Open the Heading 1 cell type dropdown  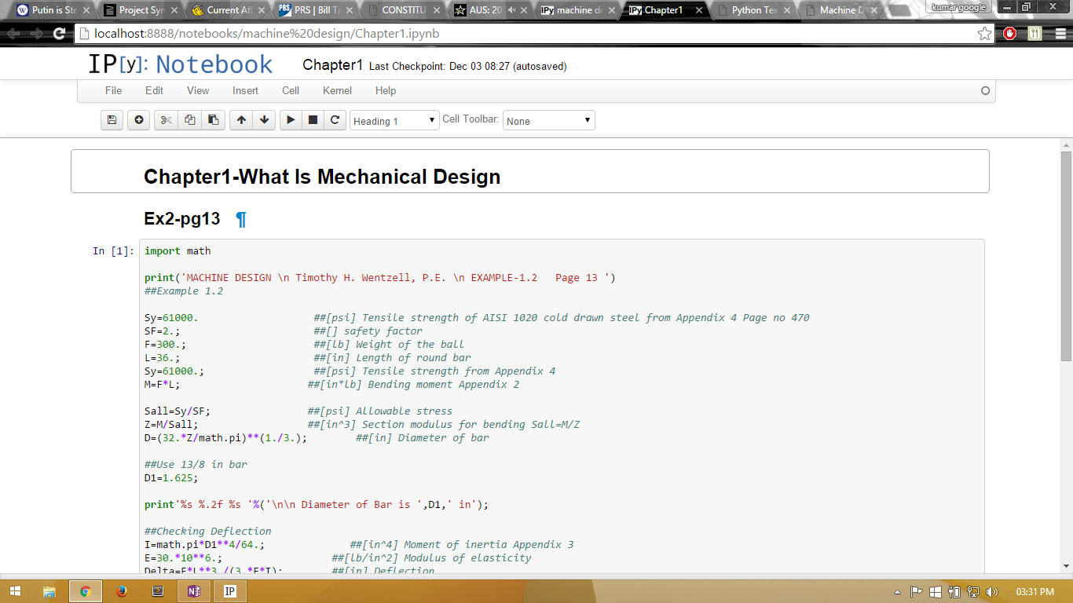[x=394, y=121]
